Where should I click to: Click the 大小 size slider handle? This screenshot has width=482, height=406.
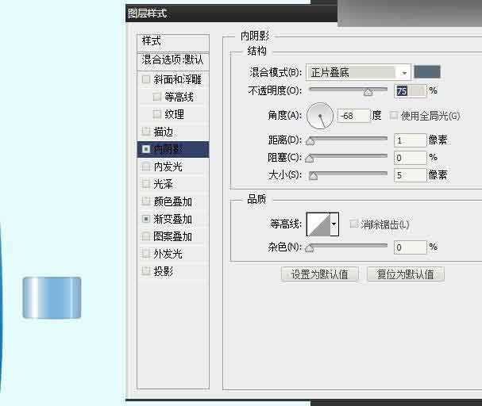pyautogui.click(x=313, y=176)
